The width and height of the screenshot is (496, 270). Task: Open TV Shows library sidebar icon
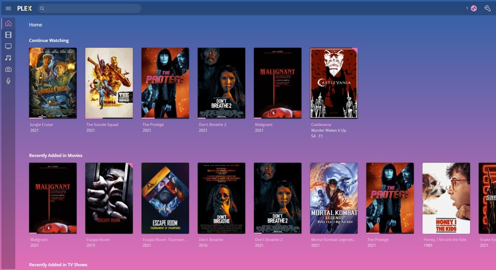coord(8,47)
